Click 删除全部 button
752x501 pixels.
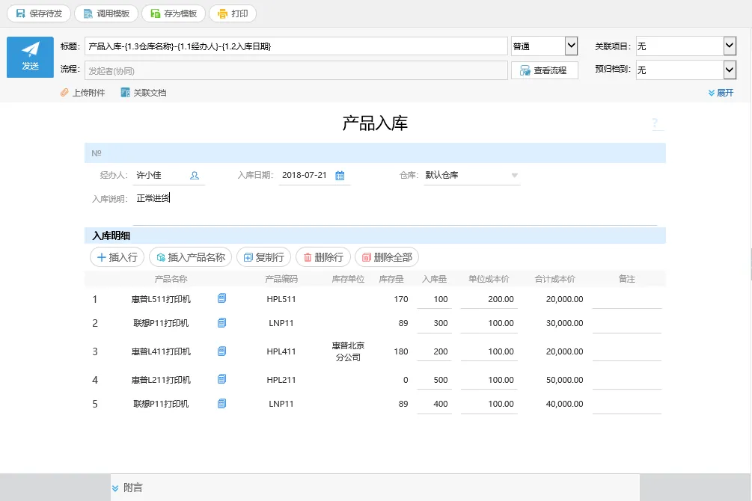point(387,257)
